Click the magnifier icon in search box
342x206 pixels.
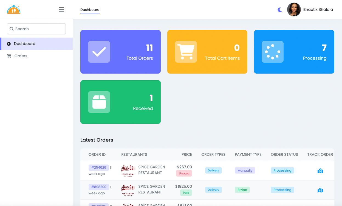point(12,29)
